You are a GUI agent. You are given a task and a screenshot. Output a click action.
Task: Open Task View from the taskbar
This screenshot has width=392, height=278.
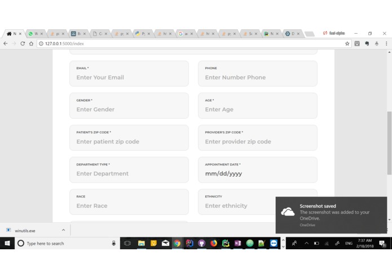127,243
